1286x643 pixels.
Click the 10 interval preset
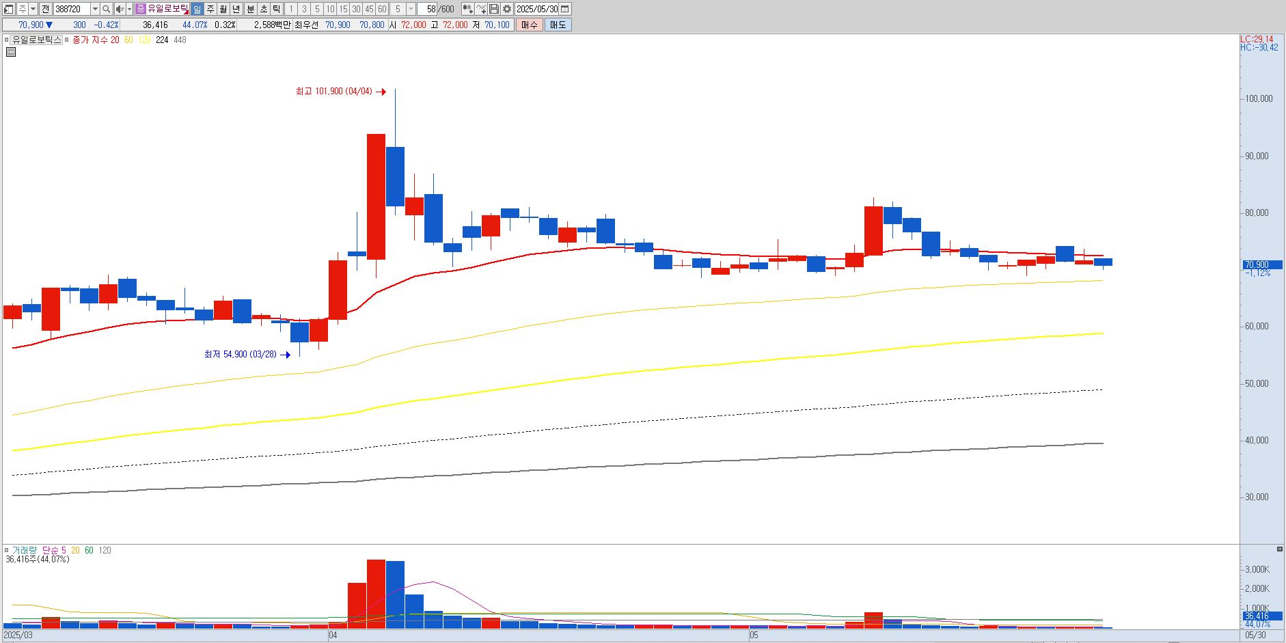tap(330, 9)
